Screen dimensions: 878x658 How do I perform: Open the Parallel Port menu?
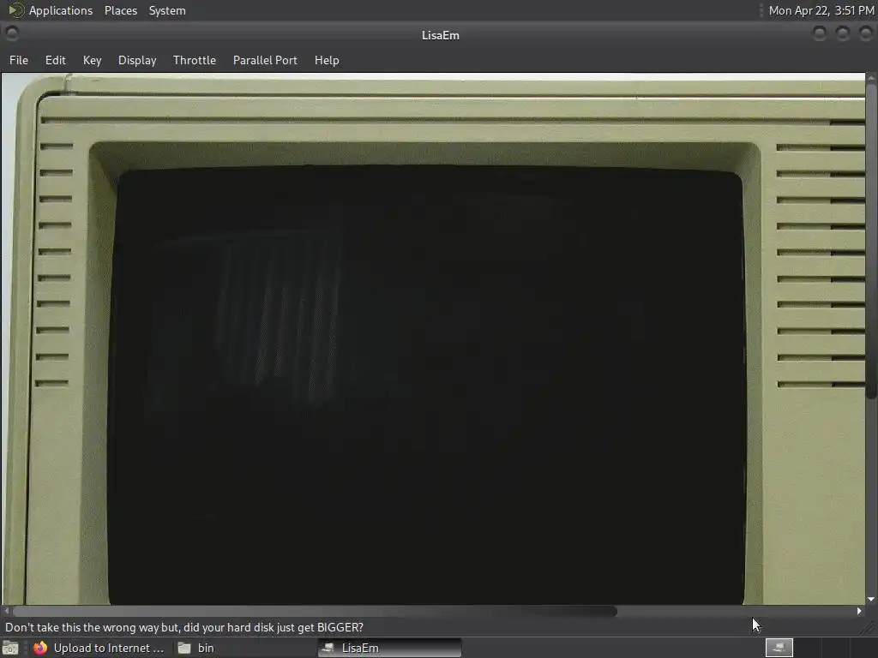point(265,60)
